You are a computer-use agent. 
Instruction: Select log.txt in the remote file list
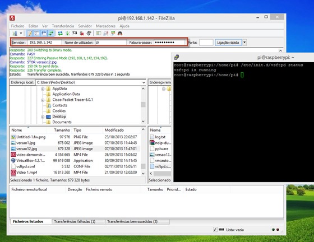click(x=160, y=137)
